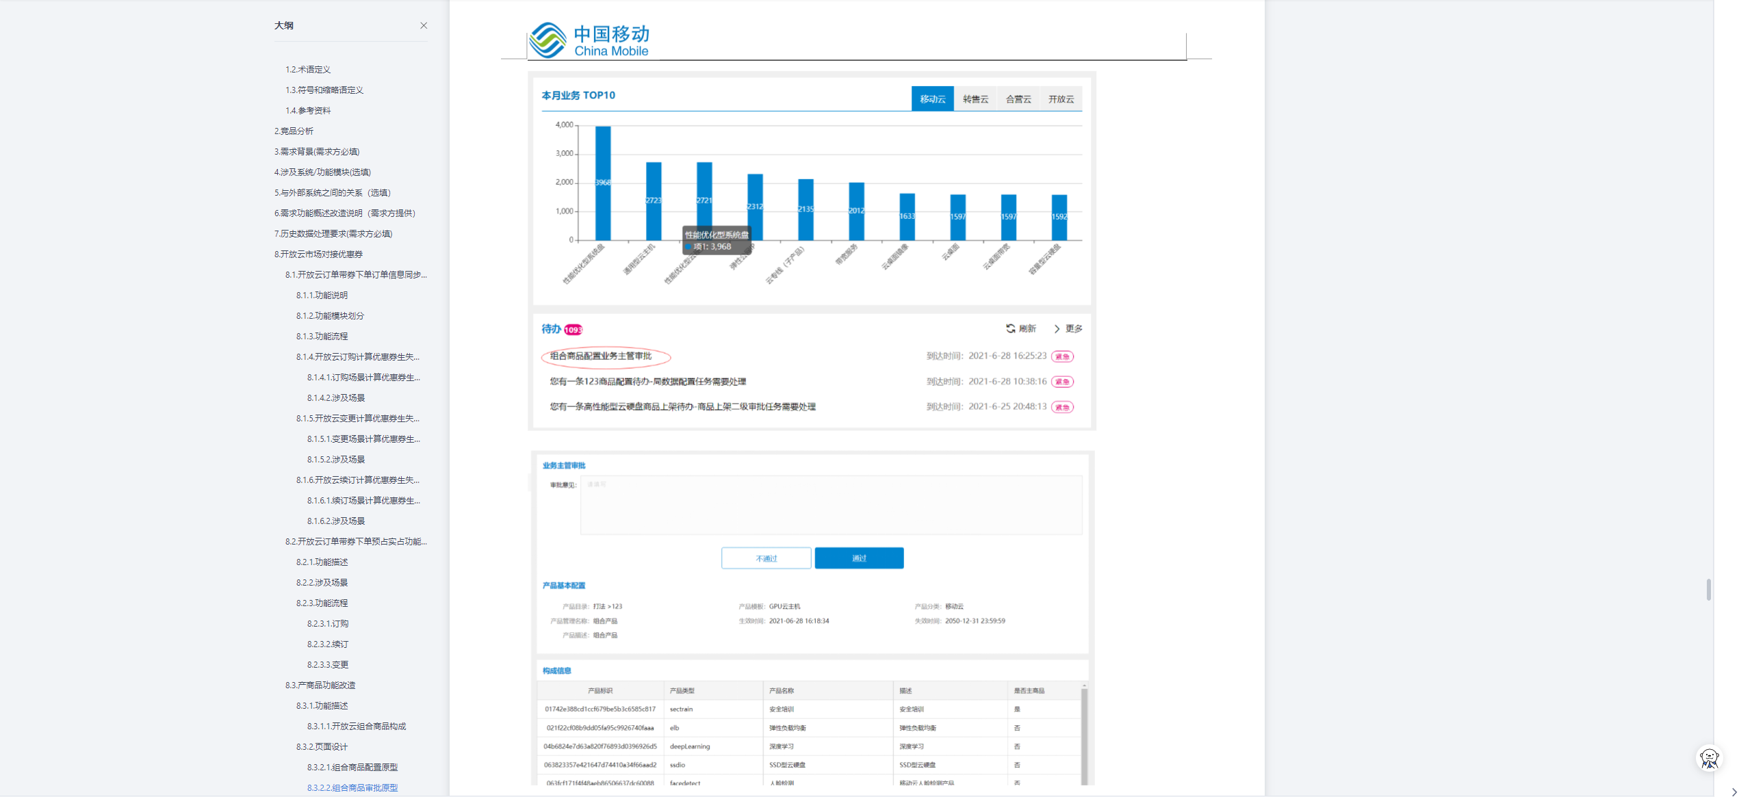Go to outline item 1.2.术语定义
The width and height of the screenshot is (1752, 797).
308,69
